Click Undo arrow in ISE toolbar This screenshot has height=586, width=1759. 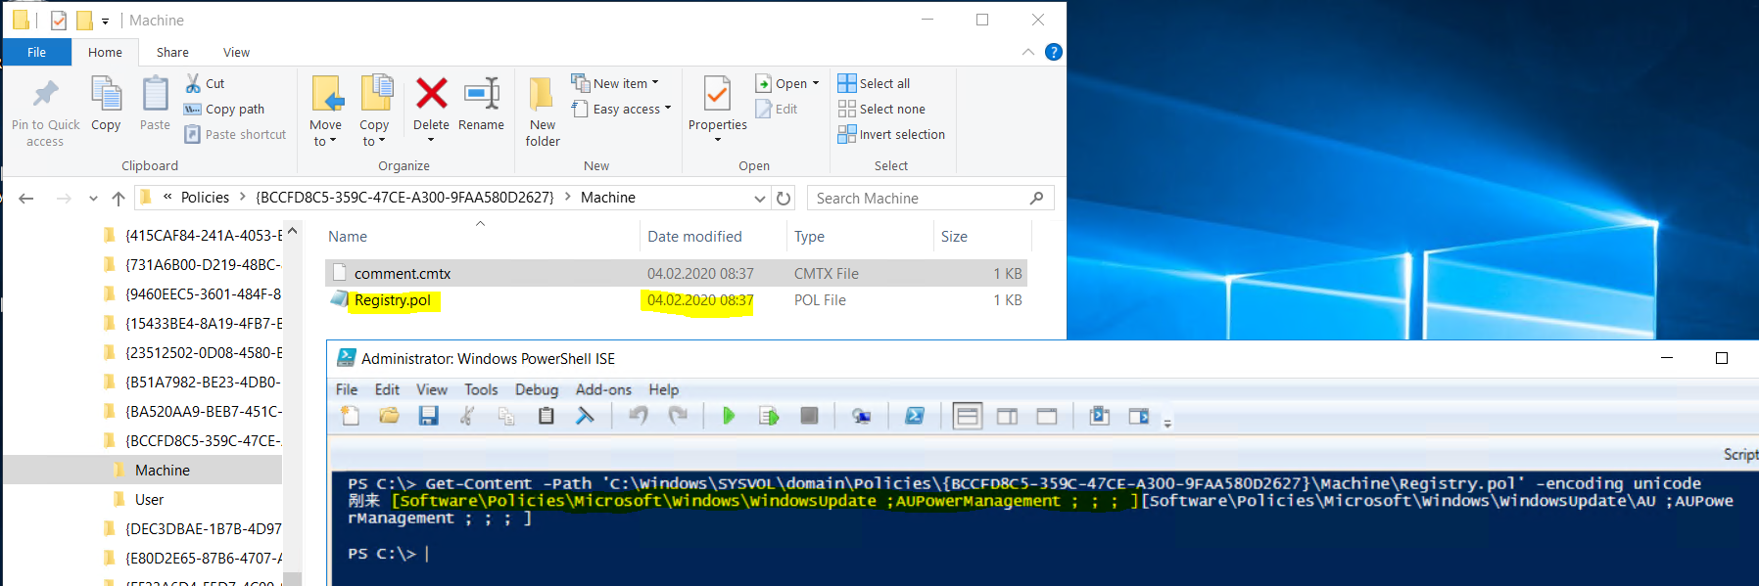tap(639, 416)
